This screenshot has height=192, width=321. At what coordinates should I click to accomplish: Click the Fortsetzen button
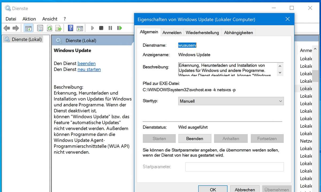[x=267, y=139]
